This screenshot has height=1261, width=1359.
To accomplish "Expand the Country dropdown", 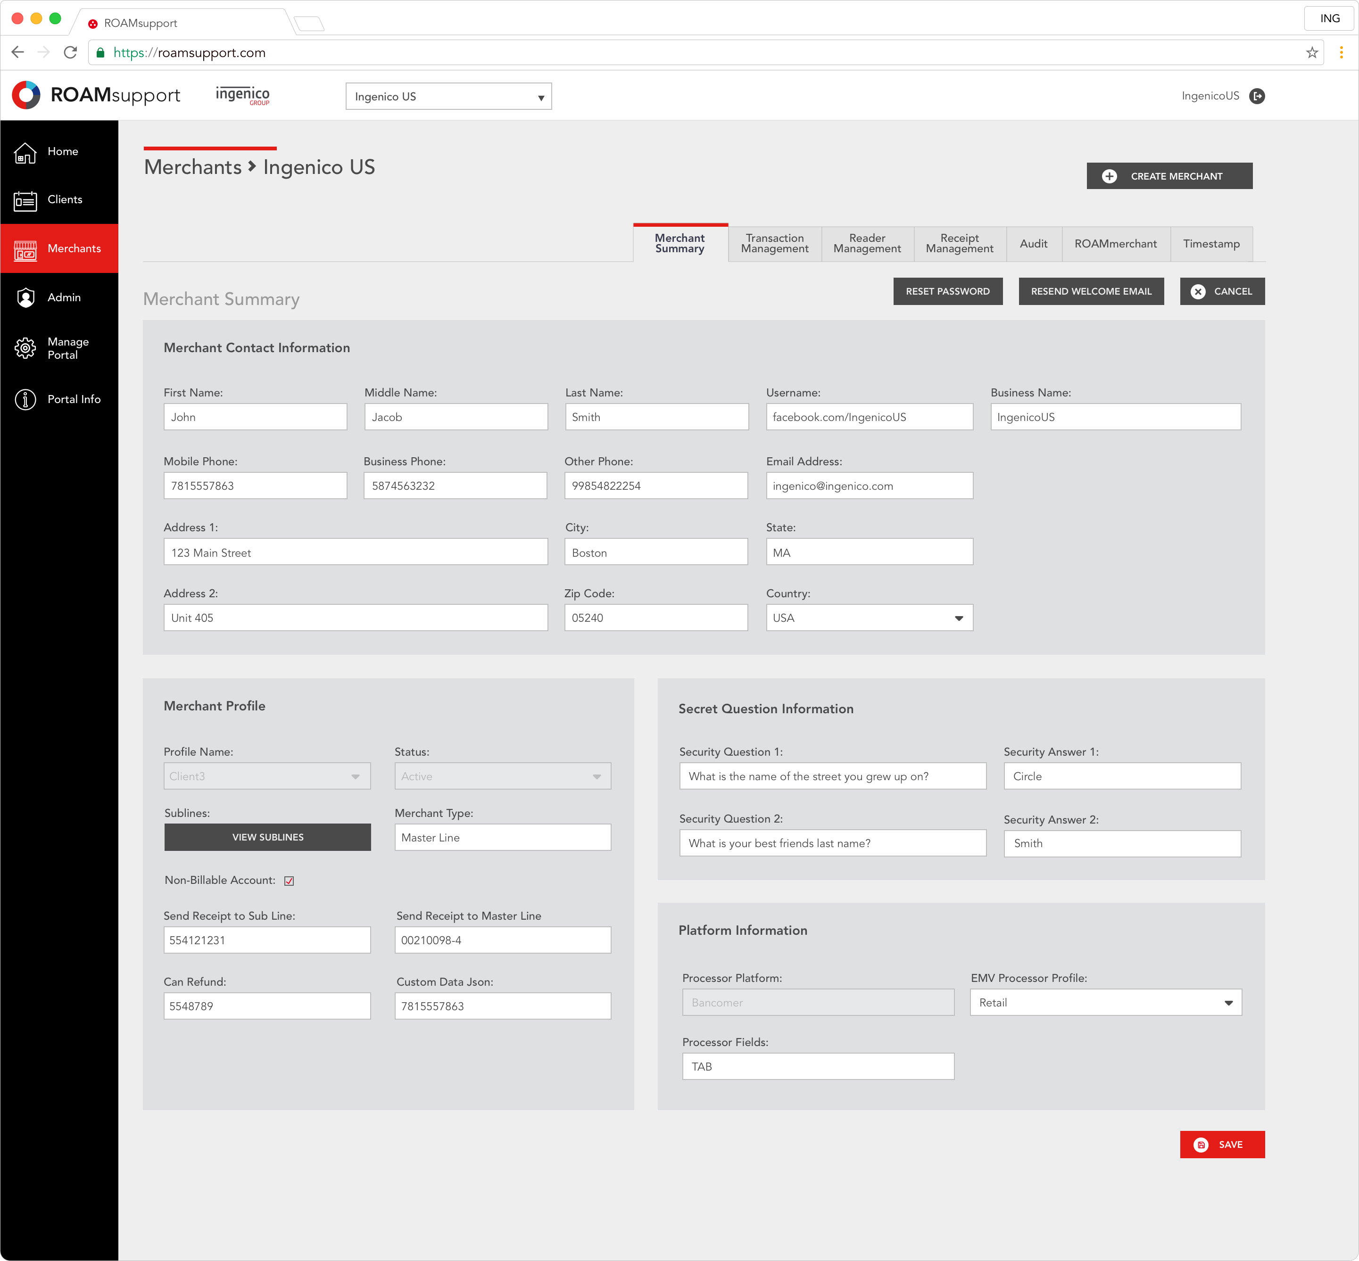I will point(869,618).
